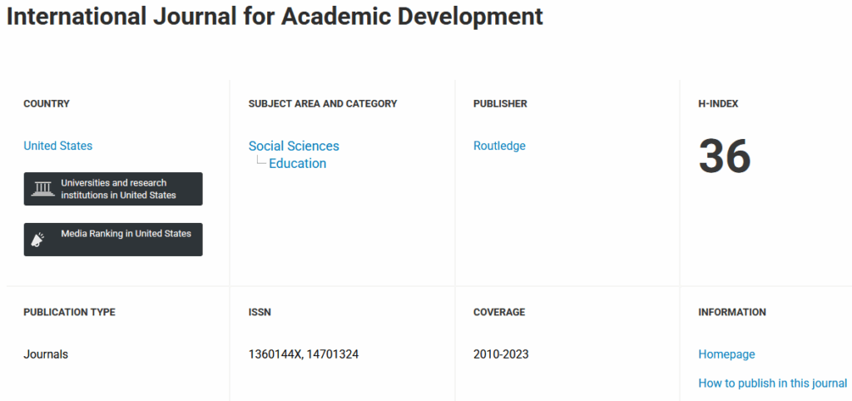Viewport: 852px width, 401px height.
Task: Click the SUBJECT AREA AND CATEGORY heading
Action: [x=323, y=103]
